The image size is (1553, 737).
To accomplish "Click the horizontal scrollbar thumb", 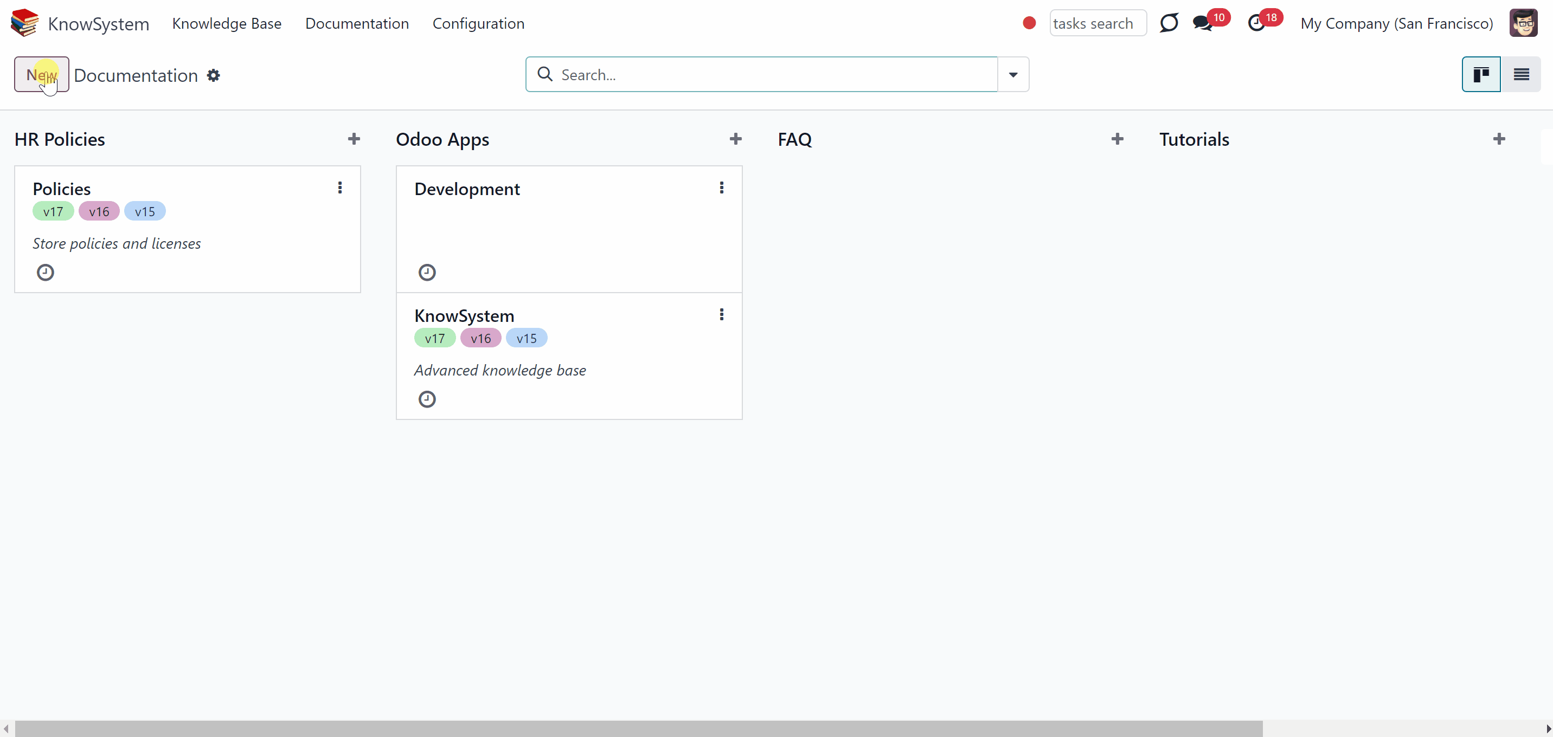I will (x=638, y=728).
